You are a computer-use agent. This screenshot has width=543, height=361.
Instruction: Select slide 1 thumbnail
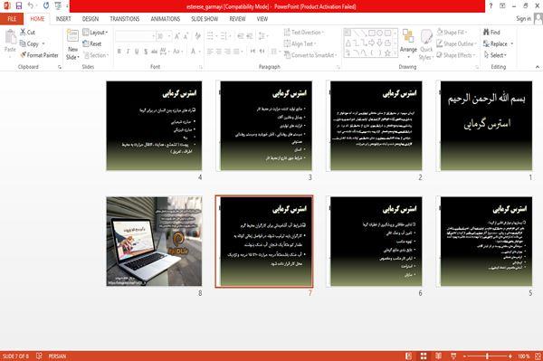tap(486, 126)
